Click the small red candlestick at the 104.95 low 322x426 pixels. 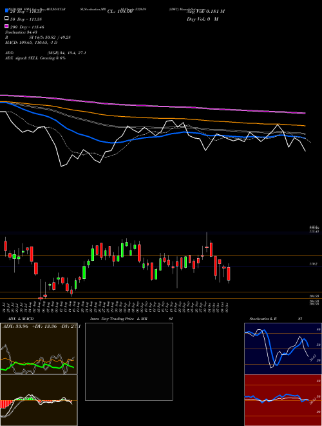(41, 298)
